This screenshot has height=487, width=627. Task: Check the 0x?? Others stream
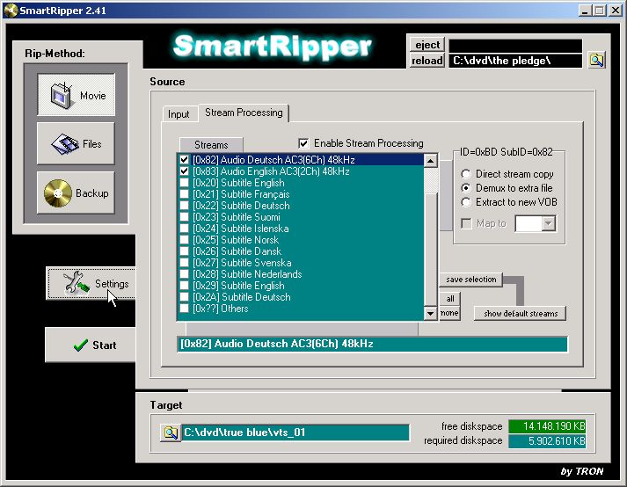(184, 309)
